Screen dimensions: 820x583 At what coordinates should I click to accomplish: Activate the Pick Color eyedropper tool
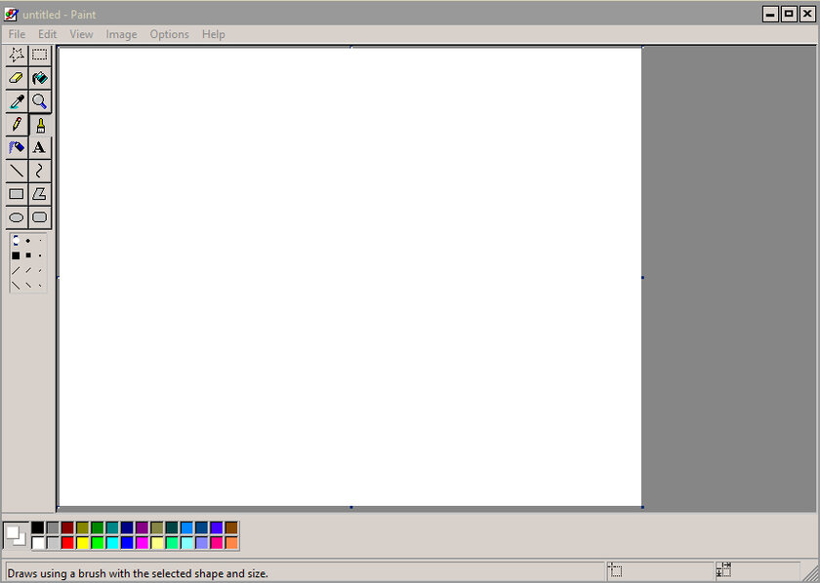coord(17,101)
